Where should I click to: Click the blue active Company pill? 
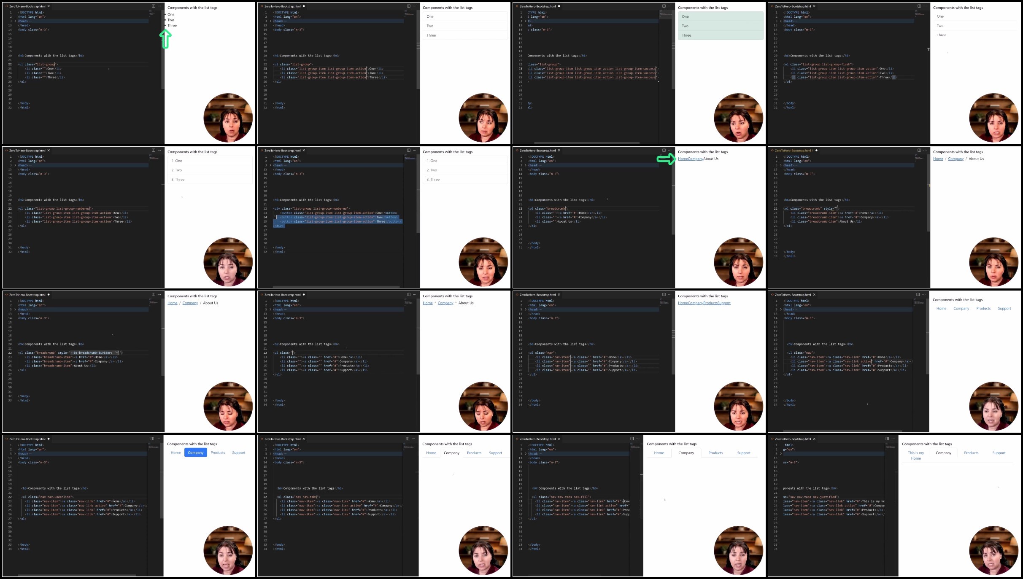coord(196,452)
